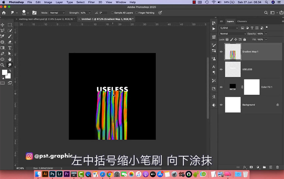The width and height of the screenshot is (284, 179).
Task: Select the Rectangular Marquee tool
Action: coord(9,25)
